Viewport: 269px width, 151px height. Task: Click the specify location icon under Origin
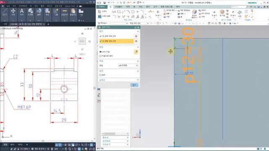(x=136, y=52)
